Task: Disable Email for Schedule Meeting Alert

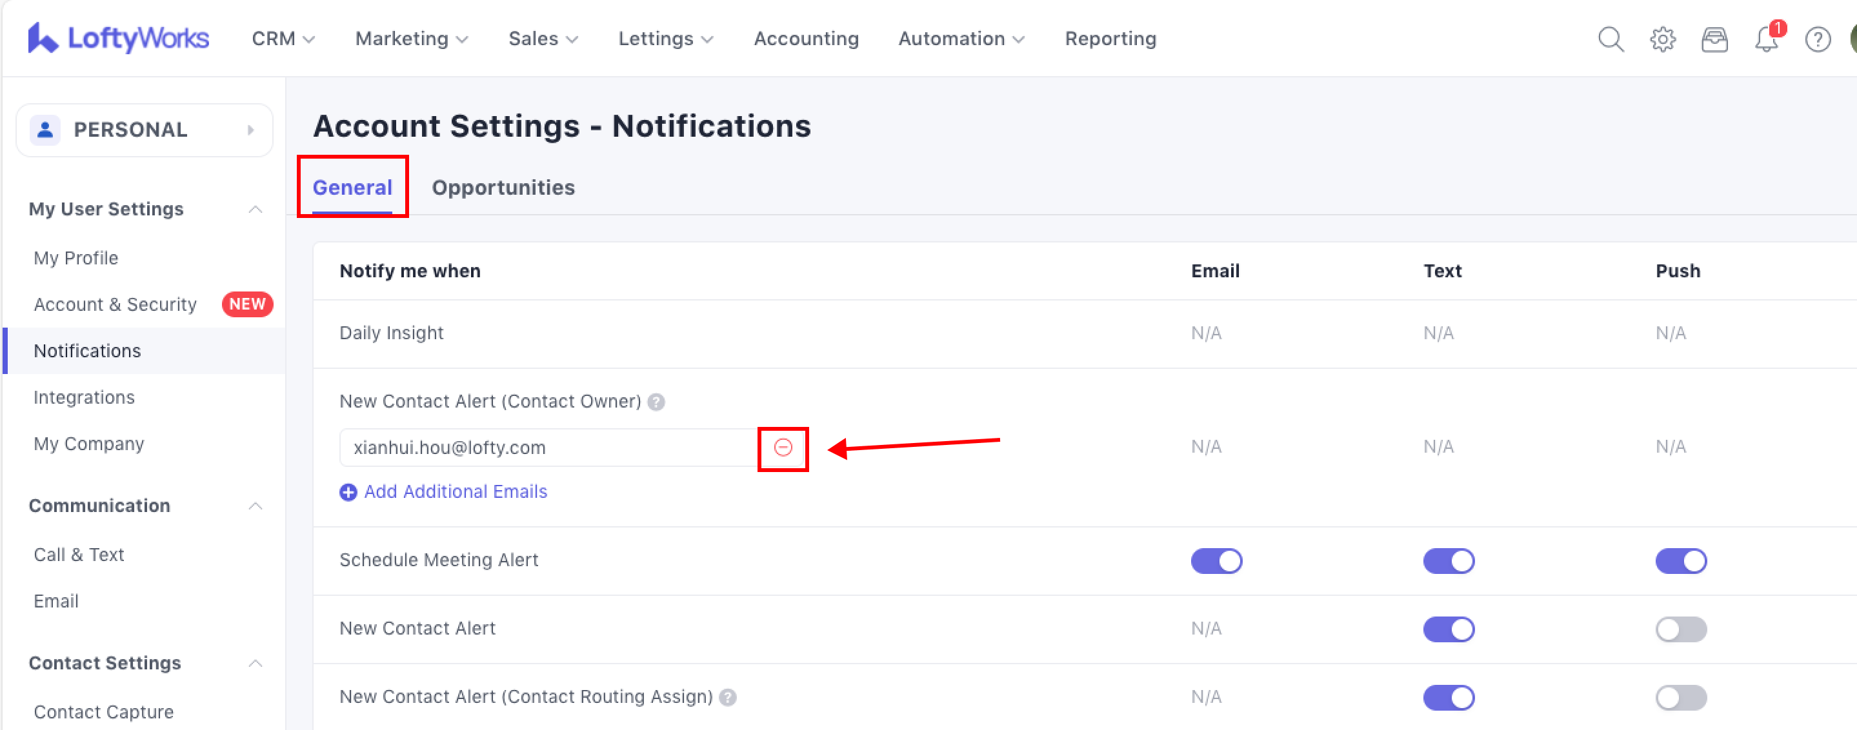Action: 1216,560
